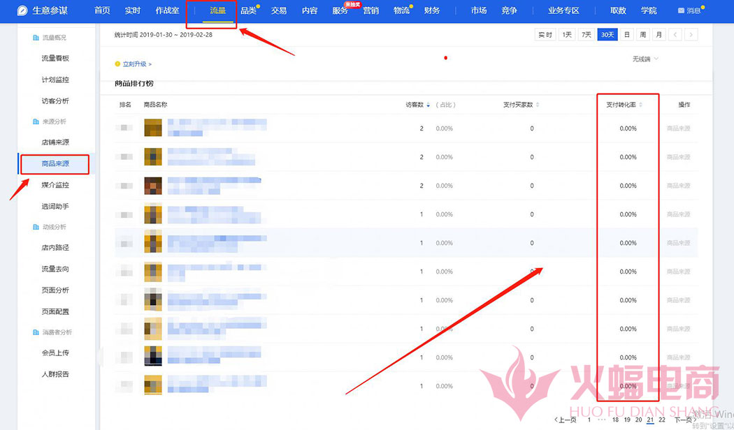734x430 pixels.
Task: Open 业务专区 tab
Action: tap(563, 10)
